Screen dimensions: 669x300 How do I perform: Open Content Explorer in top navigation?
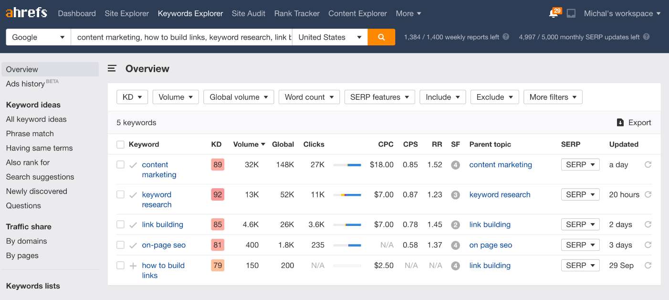pos(358,13)
